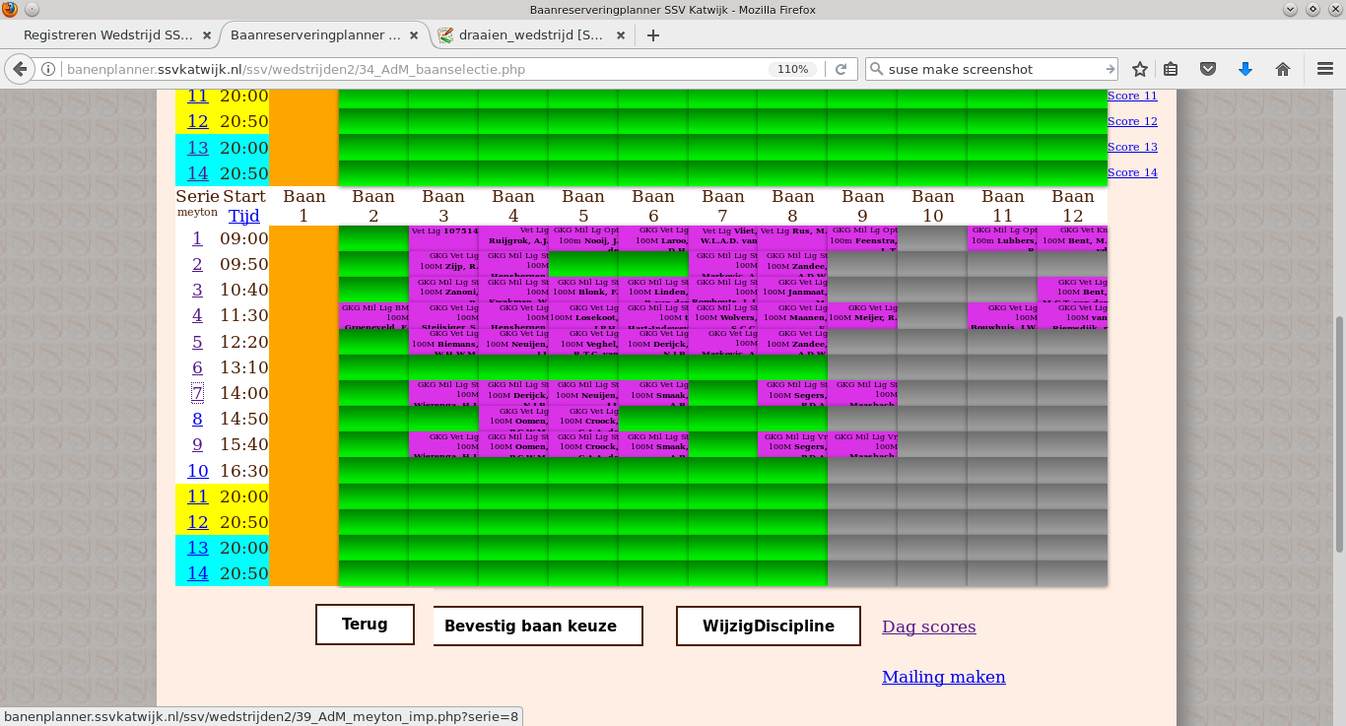
Task: Open the Mailing maken link
Action: [943, 677]
